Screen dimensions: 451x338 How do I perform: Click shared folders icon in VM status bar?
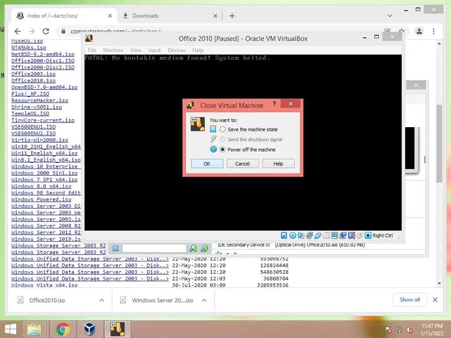point(326,235)
